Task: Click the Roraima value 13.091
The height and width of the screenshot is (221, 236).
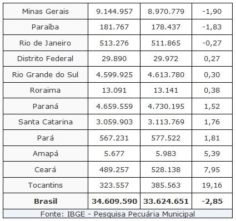Action: 114,91
